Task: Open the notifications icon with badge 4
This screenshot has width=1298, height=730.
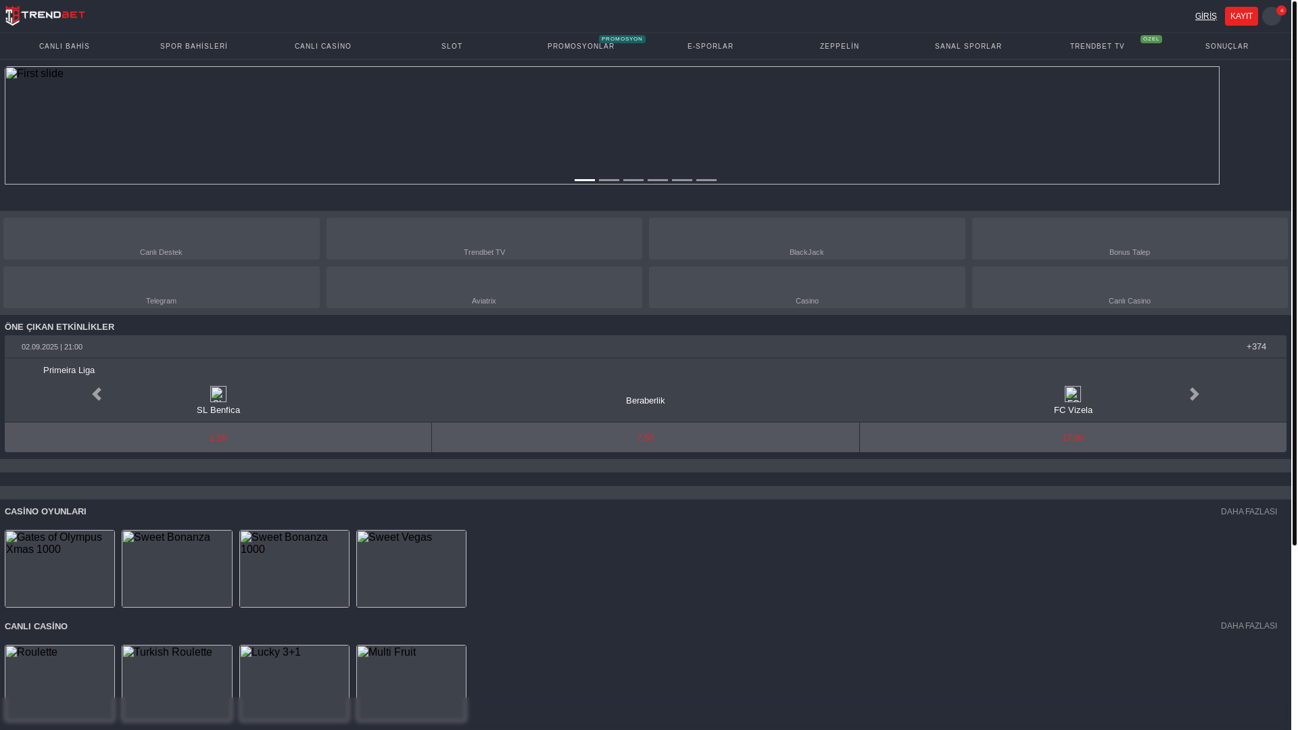Action: (1272, 16)
